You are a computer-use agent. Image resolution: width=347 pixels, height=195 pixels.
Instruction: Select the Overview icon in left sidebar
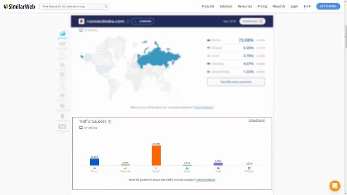click(62, 34)
